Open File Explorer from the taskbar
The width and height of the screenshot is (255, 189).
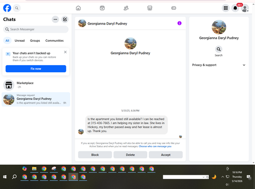tap(34, 169)
